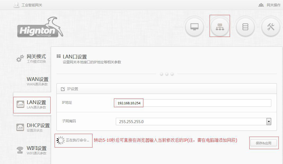Open the wrench and screwdriver tools icon
The width and height of the screenshot is (283, 164).
271,27
